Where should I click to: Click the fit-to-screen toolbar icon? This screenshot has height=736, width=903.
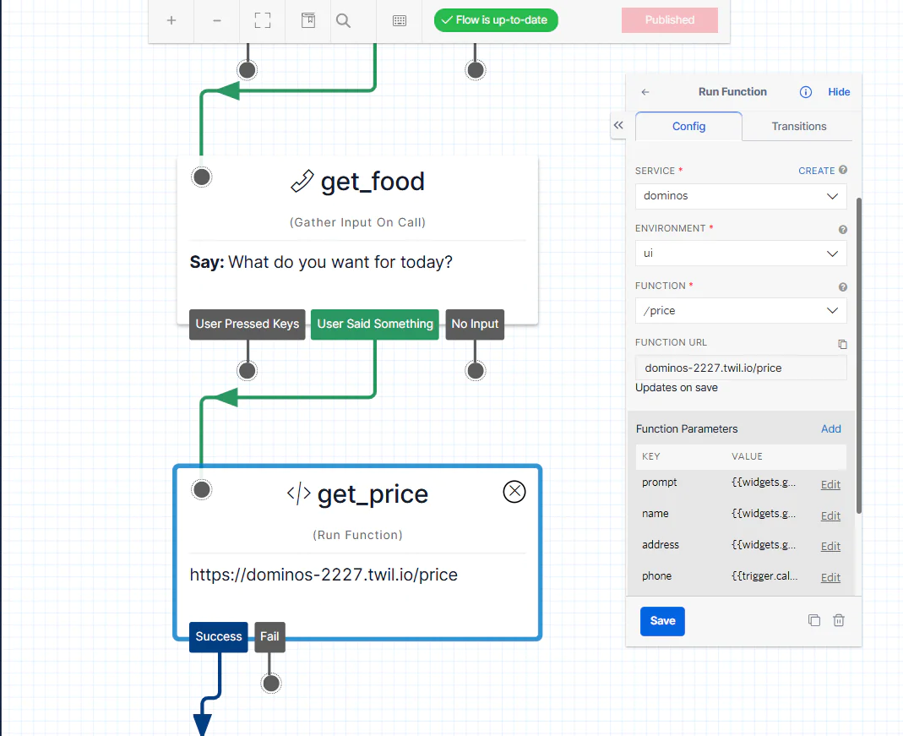point(263,21)
